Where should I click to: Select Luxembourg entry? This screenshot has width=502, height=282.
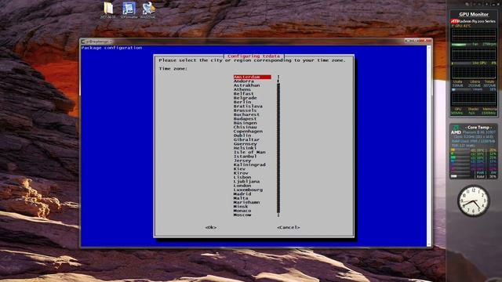pyautogui.click(x=248, y=190)
